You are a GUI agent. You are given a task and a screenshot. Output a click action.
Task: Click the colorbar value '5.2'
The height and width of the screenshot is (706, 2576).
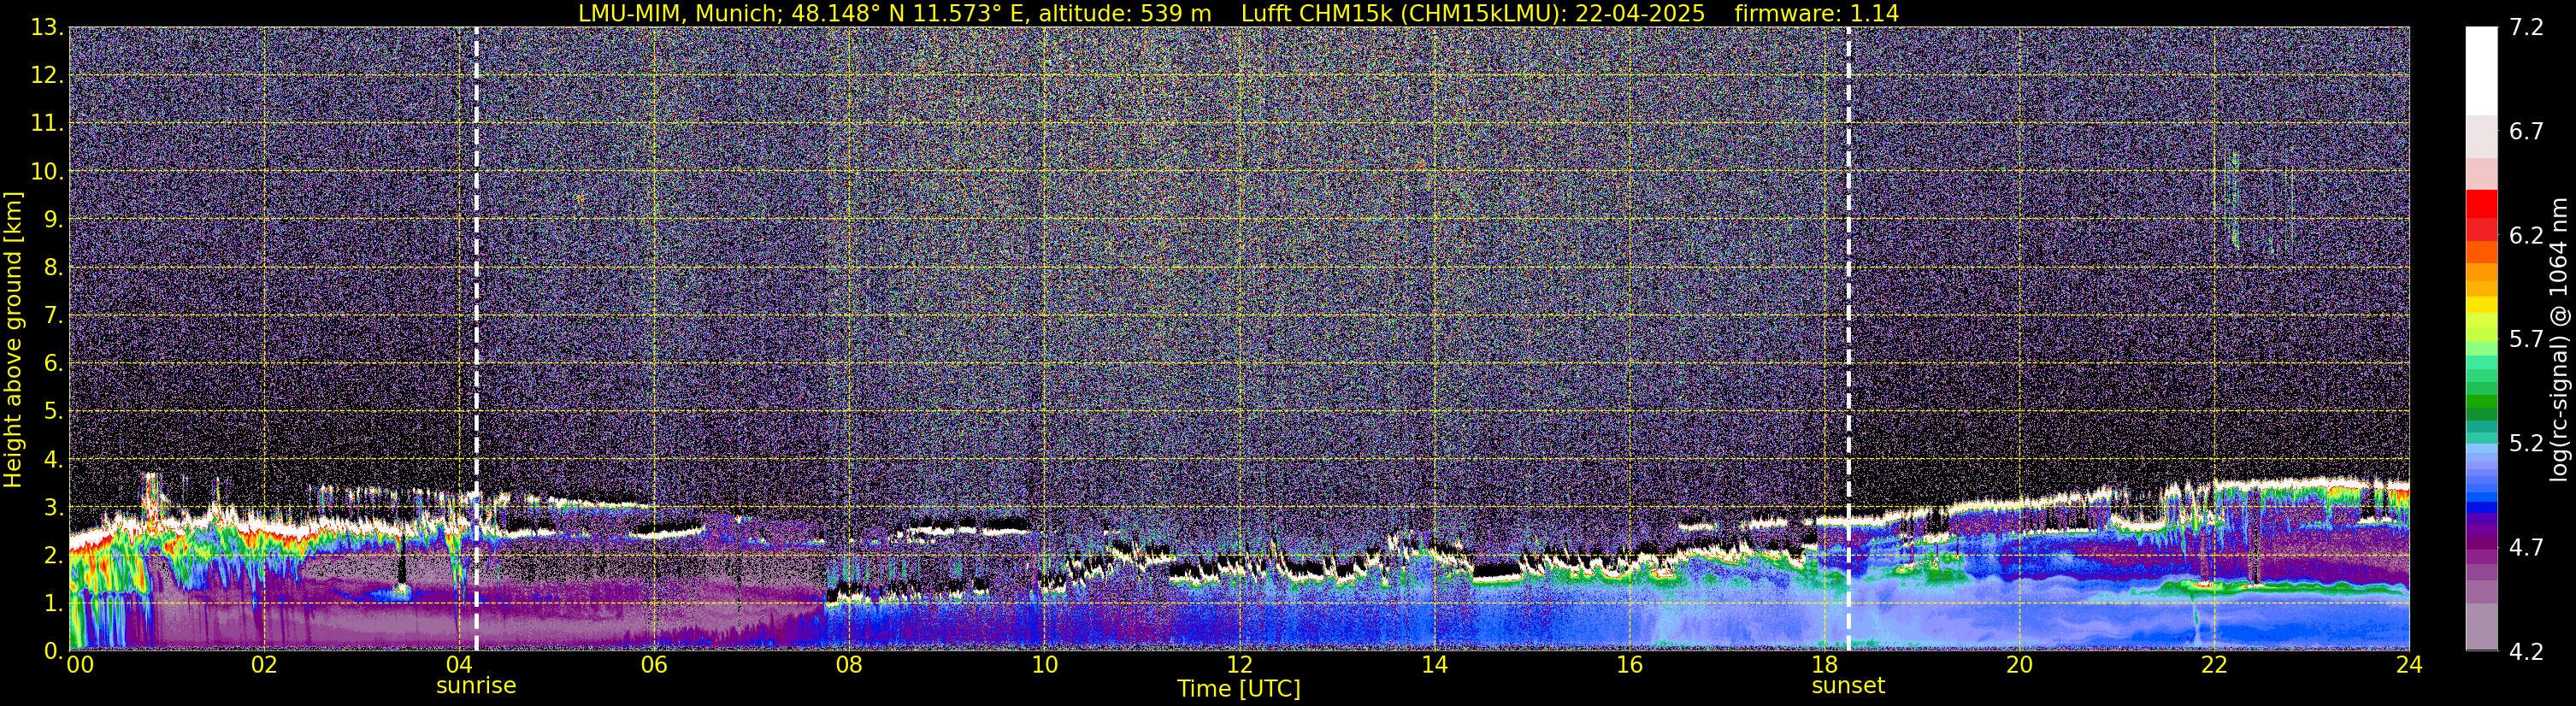(x=2527, y=444)
